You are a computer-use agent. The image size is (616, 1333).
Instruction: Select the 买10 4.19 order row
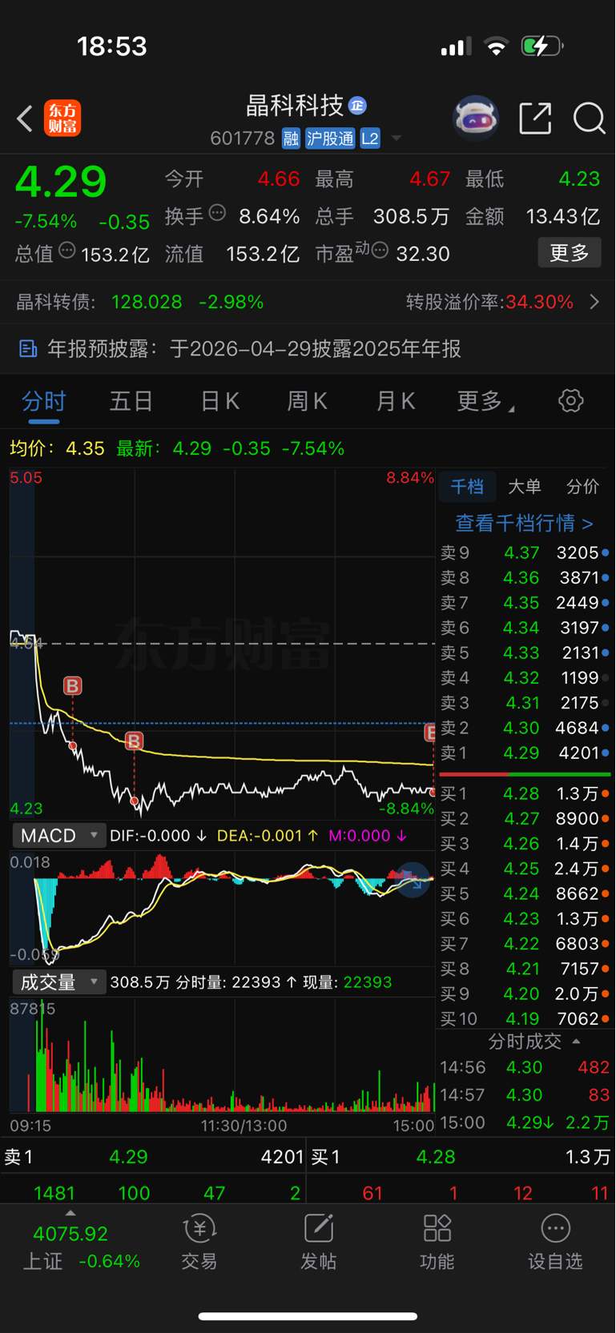click(525, 1019)
